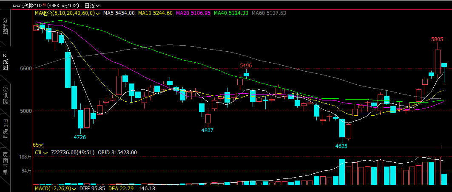Click the 4625 lowest price label
The image size is (452, 192).
(341, 146)
